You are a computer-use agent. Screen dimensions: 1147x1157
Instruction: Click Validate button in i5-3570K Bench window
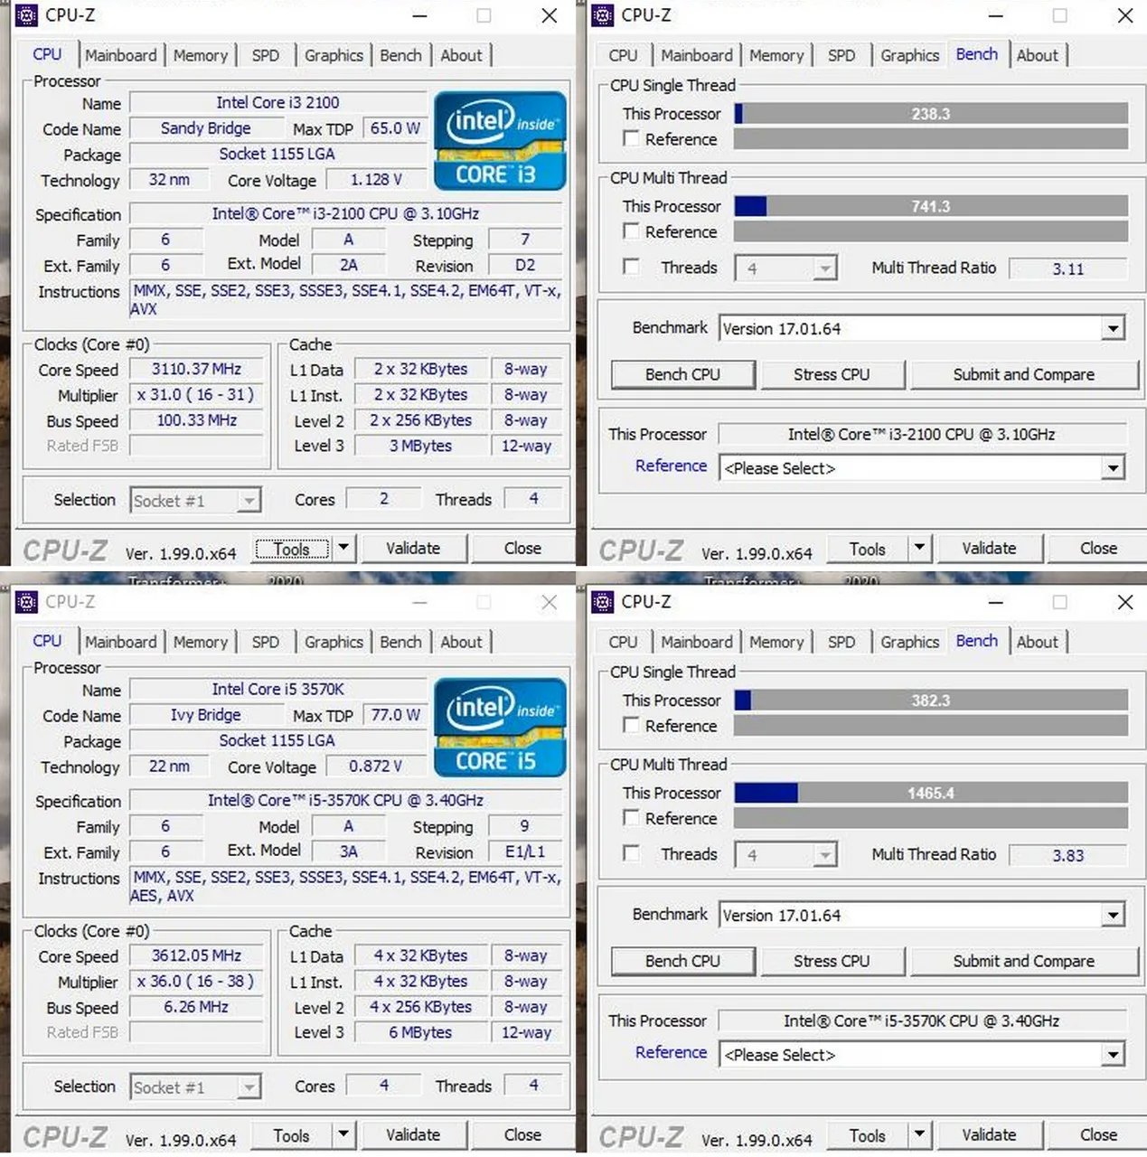pos(989,1134)
